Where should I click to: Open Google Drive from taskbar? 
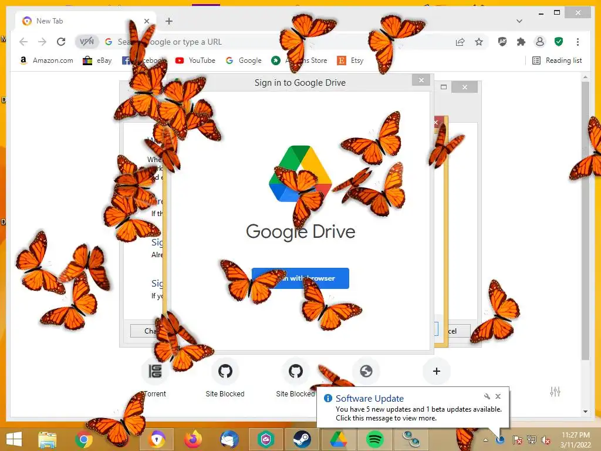point(339,439)
